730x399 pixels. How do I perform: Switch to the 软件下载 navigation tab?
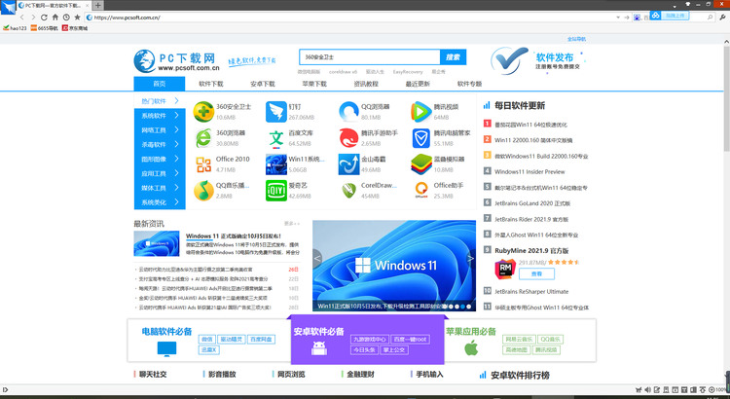(211, 84)
